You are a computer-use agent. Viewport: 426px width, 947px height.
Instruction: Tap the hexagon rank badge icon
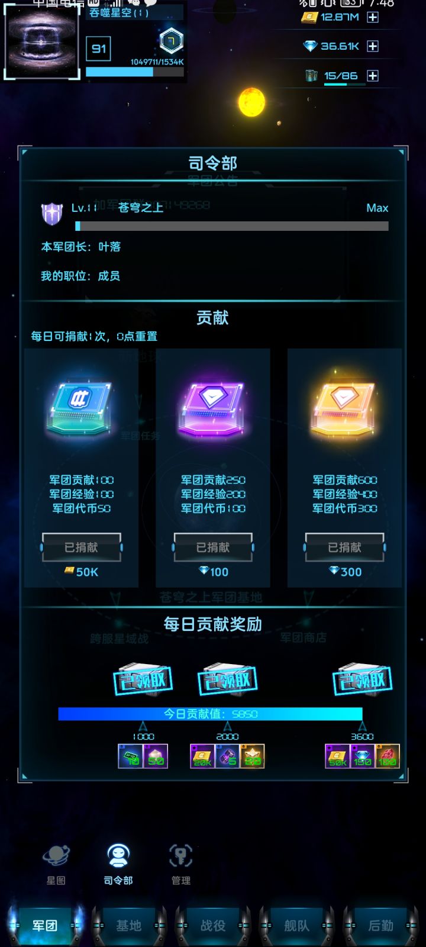point(172,41)
